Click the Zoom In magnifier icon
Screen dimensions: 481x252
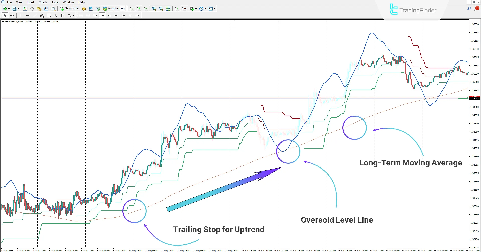click(154, 9)
